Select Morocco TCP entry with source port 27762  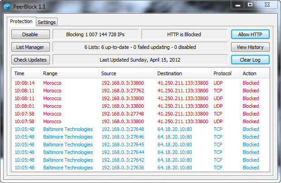pyautogui.click(x=140, y=91)
